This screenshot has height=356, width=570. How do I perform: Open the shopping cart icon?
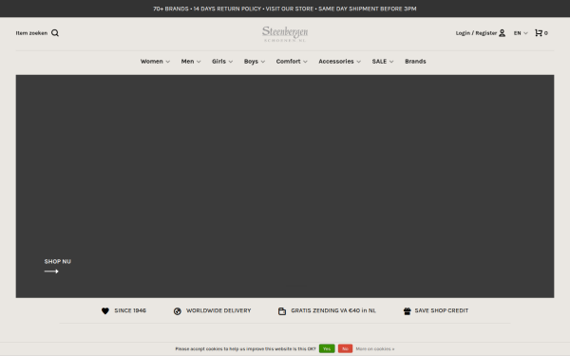[539, 33]
